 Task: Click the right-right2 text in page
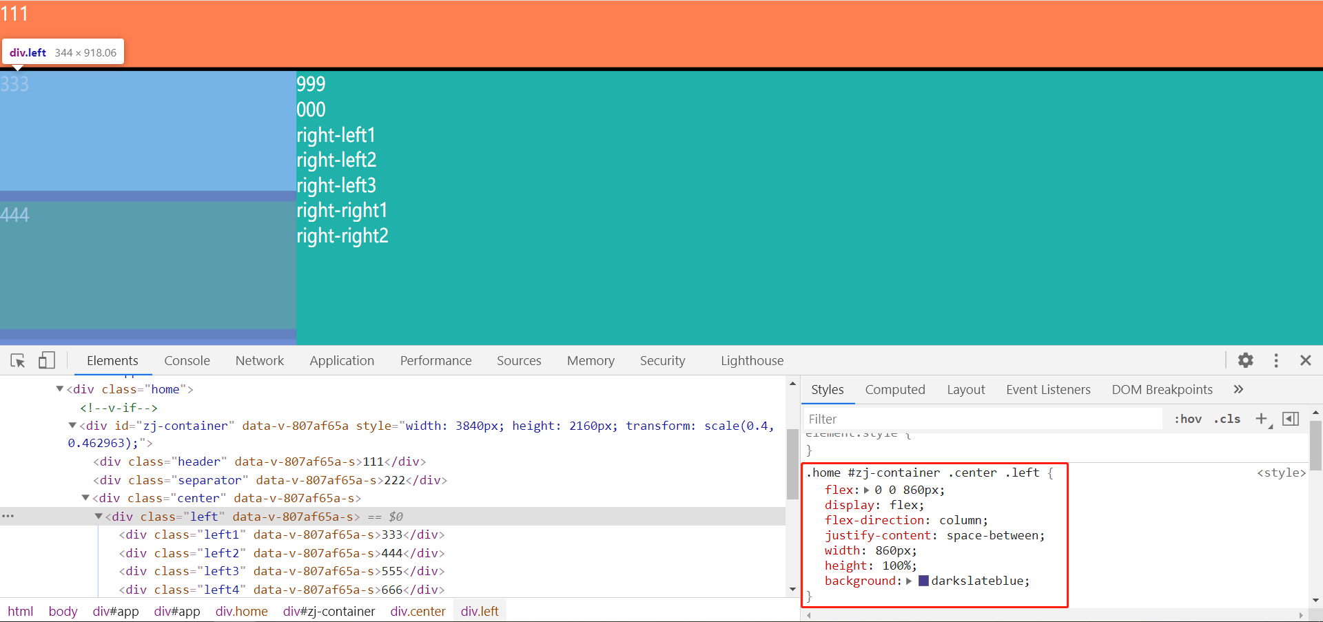coord(342,236)
